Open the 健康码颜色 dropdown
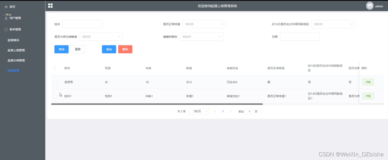The image size is (388, 160). tap(201, 37)
